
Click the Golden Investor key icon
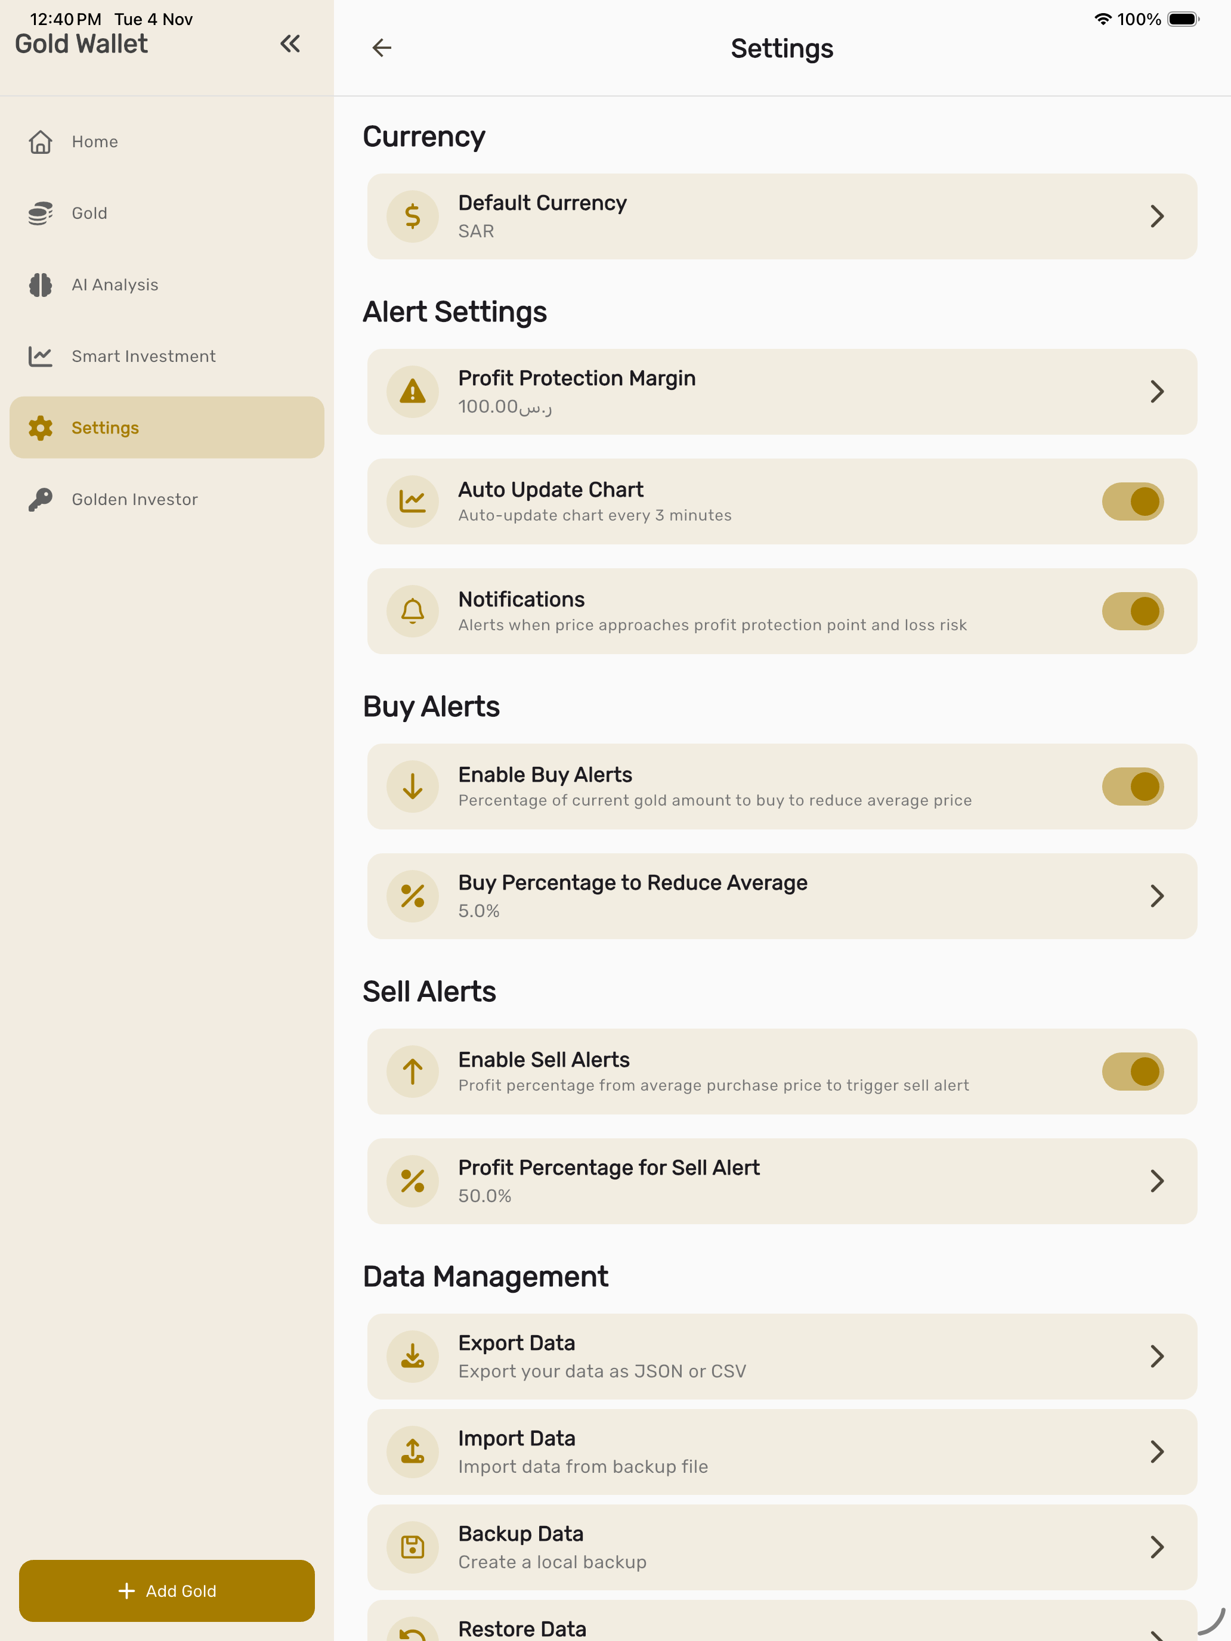pos(41,499)
